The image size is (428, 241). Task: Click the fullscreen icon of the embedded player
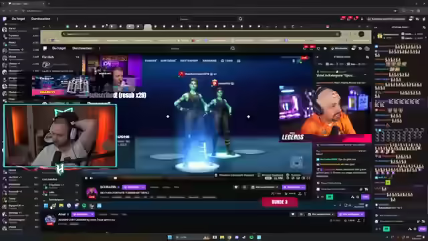[308, 178]
